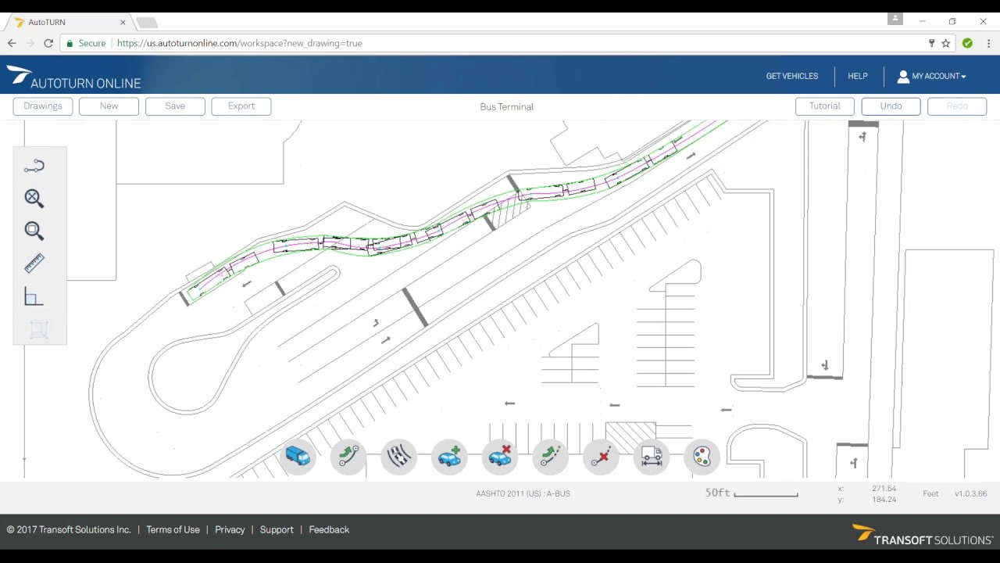This screenshot has width=1000, height=563.
Task: Pick the ruler measure tool
Action: pos(34,264)
